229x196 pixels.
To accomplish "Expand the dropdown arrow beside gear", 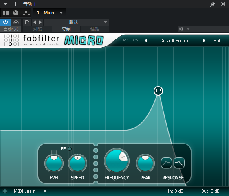I will click(x=188, y=29).
